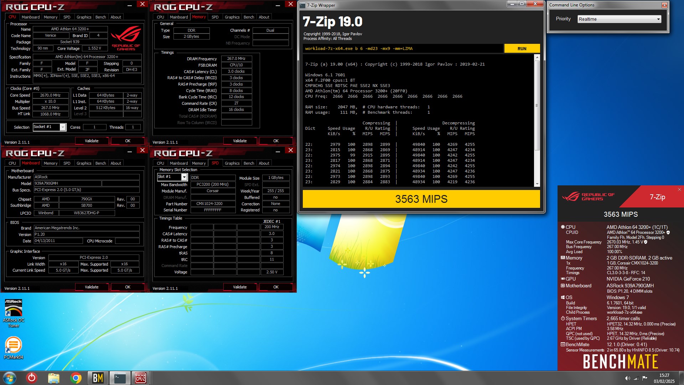Click '2670.0 MHz' Core Speed value

(x=51, y=95)
